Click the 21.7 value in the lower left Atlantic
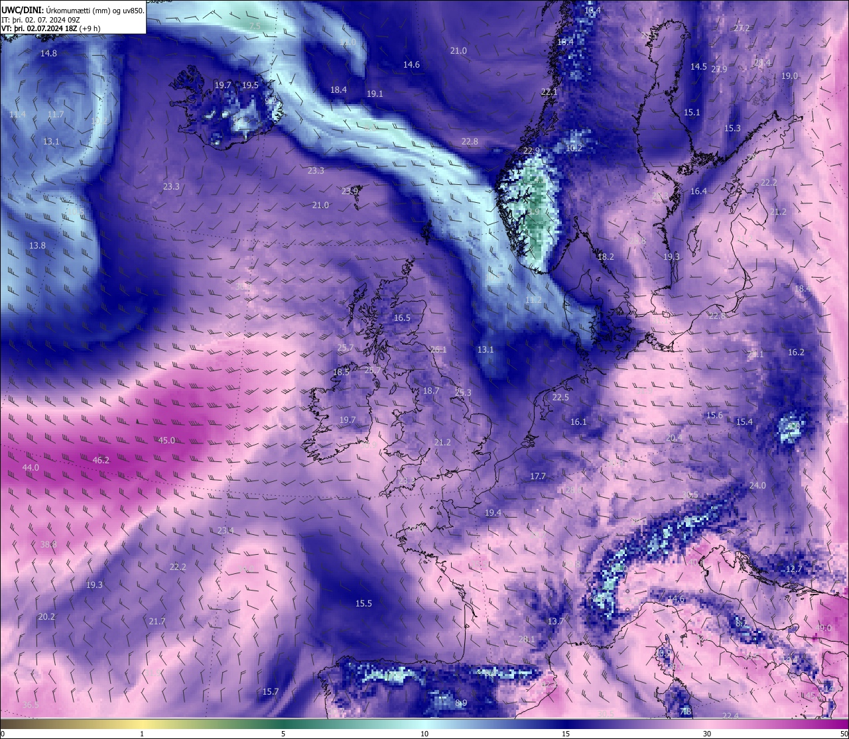849x739 pixels. (157, 621)
